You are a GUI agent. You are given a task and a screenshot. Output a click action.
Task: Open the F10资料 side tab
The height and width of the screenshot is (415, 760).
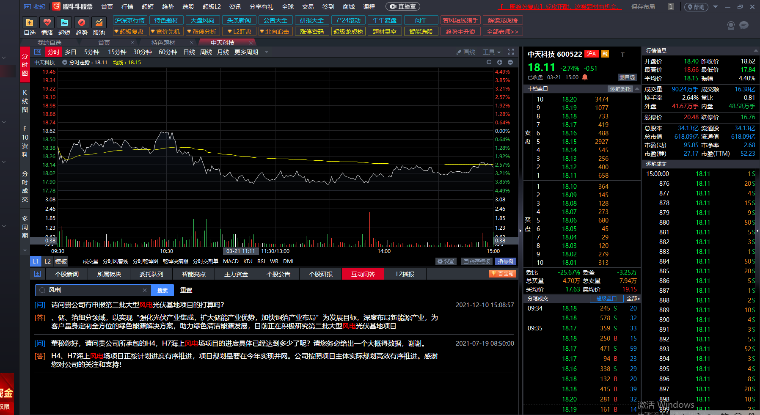25,142
